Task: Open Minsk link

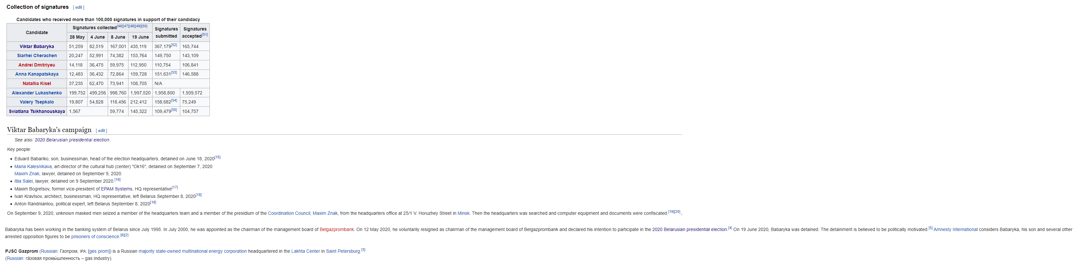Action: coord(464,213)
